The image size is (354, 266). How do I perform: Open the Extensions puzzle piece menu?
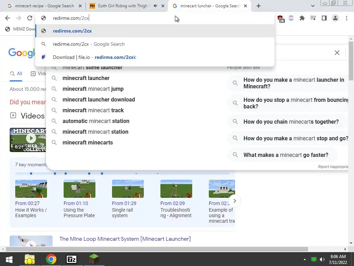click(302, 18)
